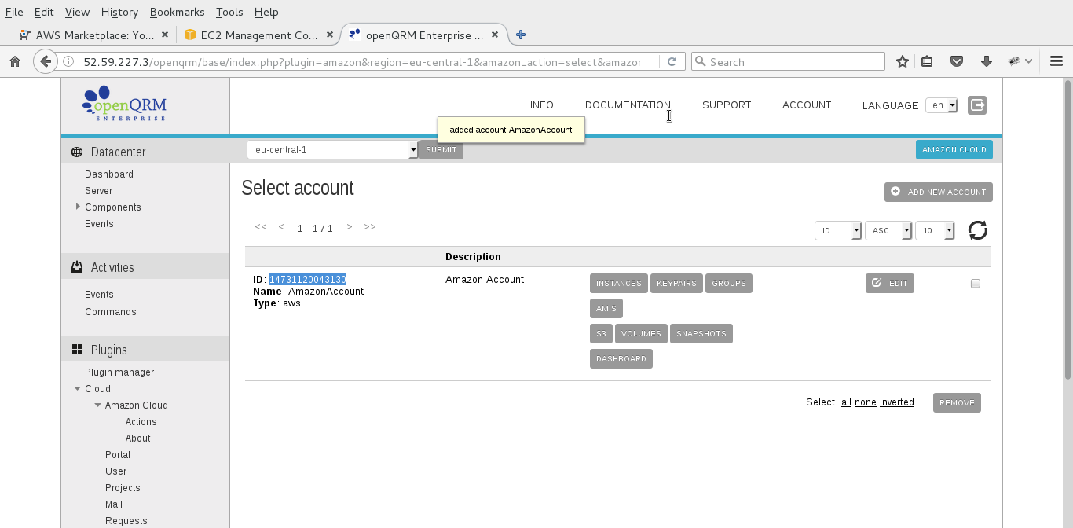Image resolution: width=1073 pixels, height=528 pixels.
Task: Click the Activities section icon
Action: pyautogui.click(x=77, y=267)
